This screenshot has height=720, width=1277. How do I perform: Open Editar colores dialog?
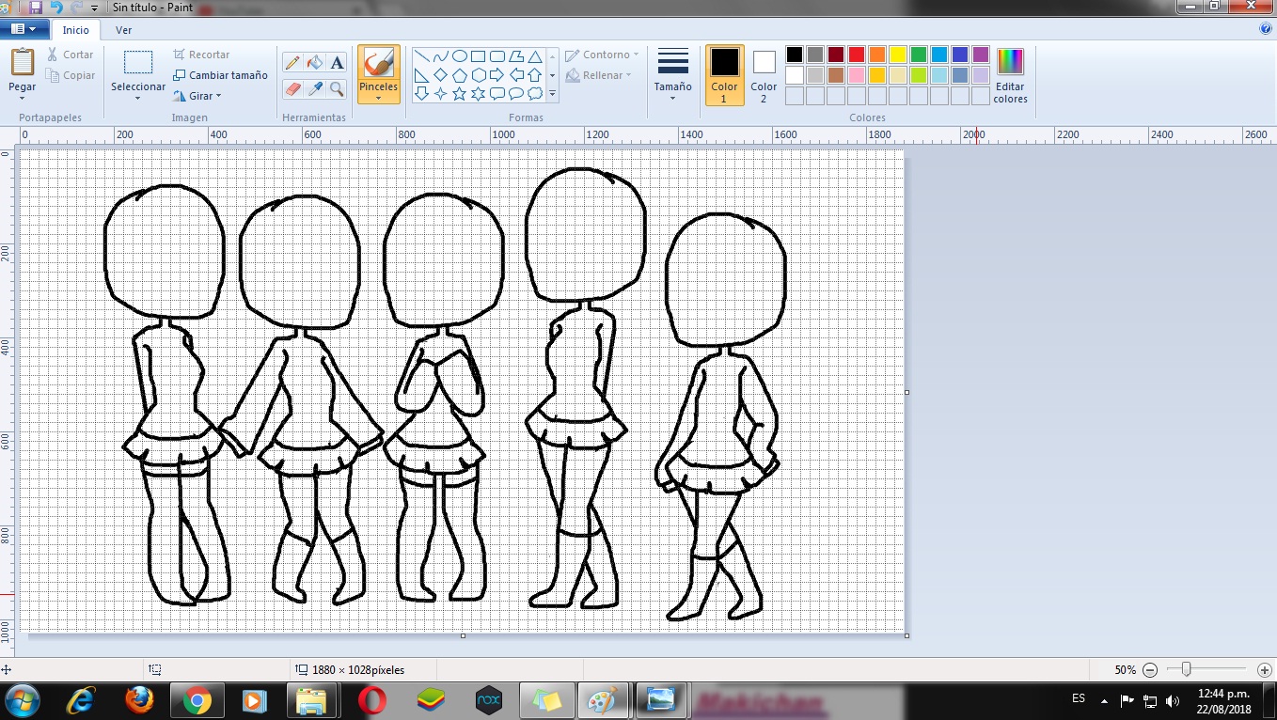pos(1011,75)
